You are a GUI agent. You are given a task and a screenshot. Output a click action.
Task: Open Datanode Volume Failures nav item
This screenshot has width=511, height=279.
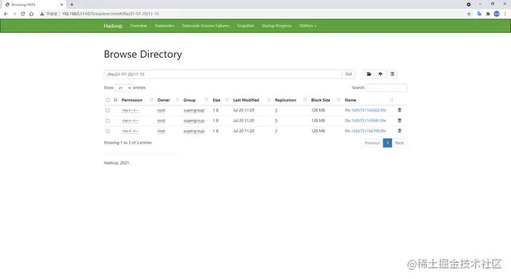[x=206, y=26]
